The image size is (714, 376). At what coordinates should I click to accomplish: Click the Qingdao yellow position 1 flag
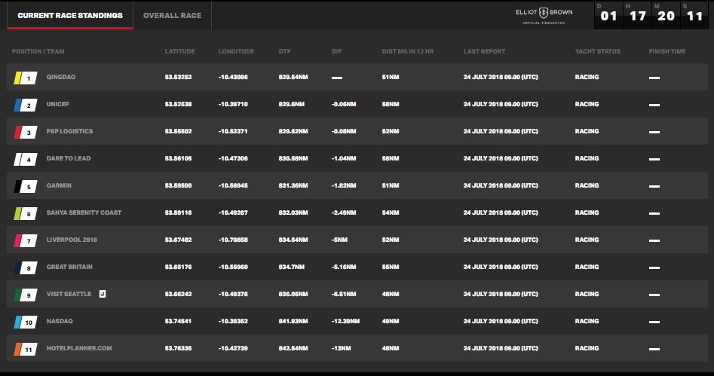26,78
